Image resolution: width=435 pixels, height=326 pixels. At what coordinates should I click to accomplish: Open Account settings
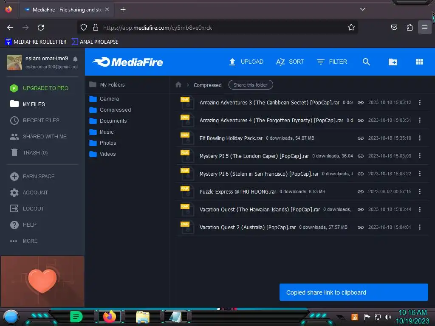[x=29, y=192]
